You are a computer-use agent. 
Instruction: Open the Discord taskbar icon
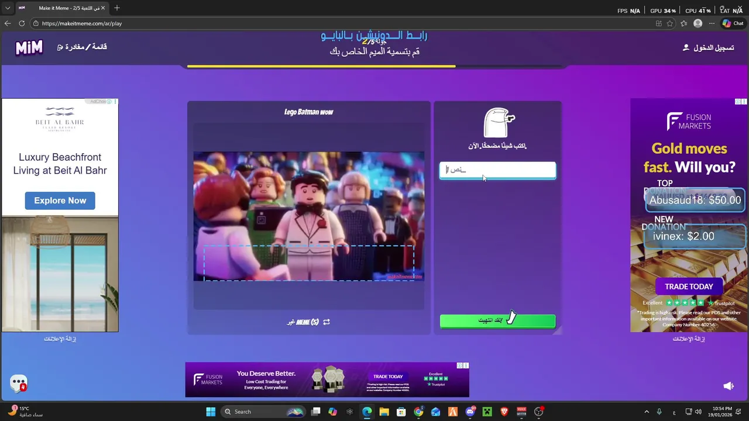[470, 412]
